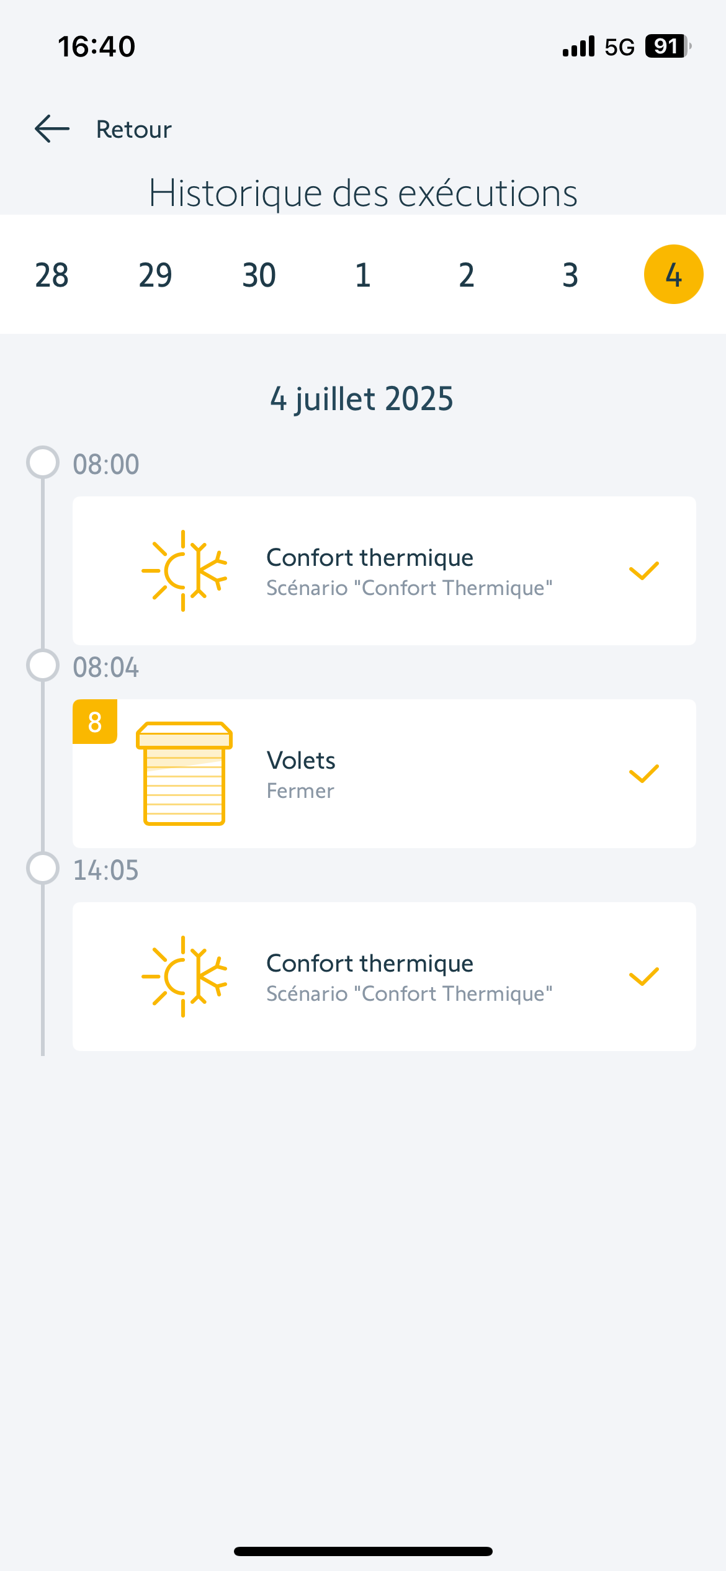
Task: Choose day 1 in the date strip
Action: [363, 275]
